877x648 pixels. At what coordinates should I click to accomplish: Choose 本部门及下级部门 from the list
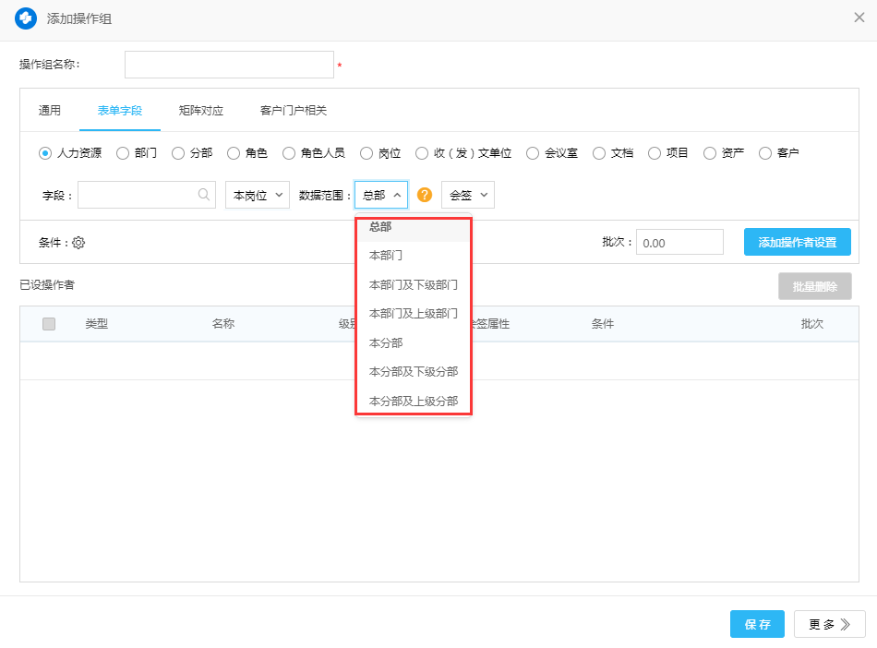[413, 284]
